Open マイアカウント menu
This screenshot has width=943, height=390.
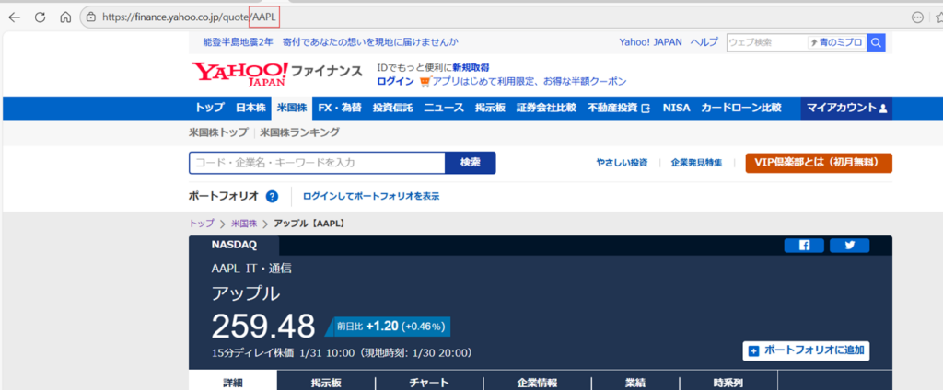tap(846, 109)
